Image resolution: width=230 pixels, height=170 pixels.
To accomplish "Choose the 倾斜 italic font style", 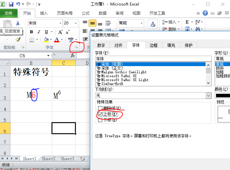I will pos(220,68).
